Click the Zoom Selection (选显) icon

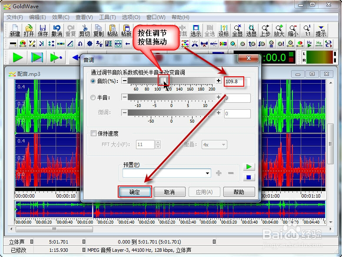click(x=251, y=30)
